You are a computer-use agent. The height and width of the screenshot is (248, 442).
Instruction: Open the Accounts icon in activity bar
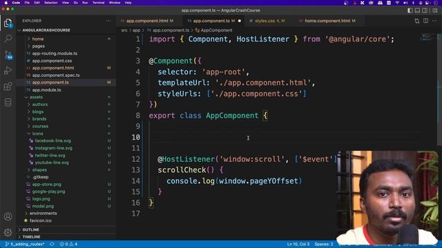(8, 216)
